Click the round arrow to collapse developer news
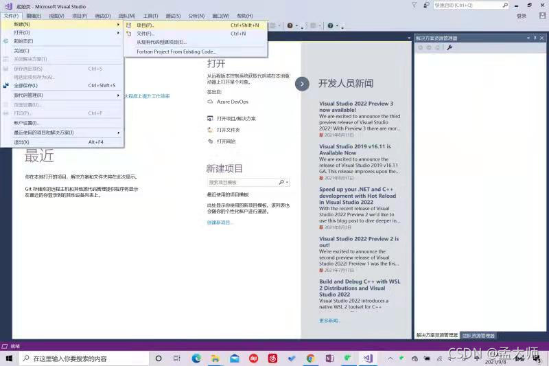 pos(302,84)
